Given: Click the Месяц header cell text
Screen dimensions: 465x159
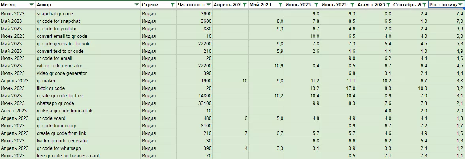Looking at the screenshot, I should click(8, 4).
